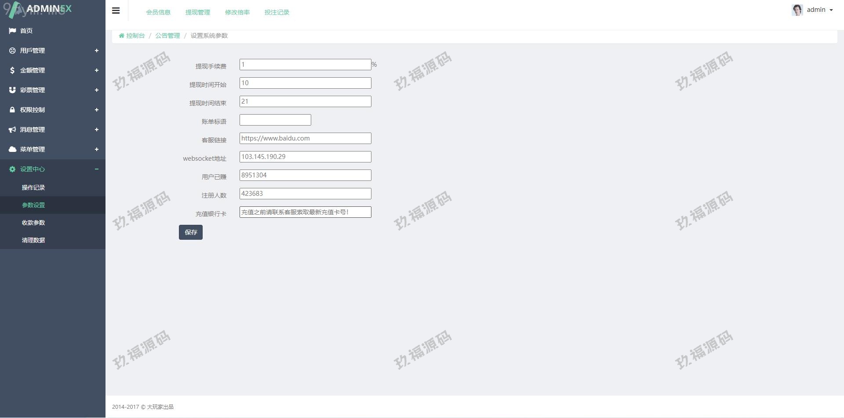Open the 投注记录 top navigation tab

pyautogui.click(x=277, y=12)
